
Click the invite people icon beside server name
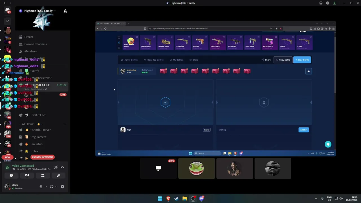(65, 11)
